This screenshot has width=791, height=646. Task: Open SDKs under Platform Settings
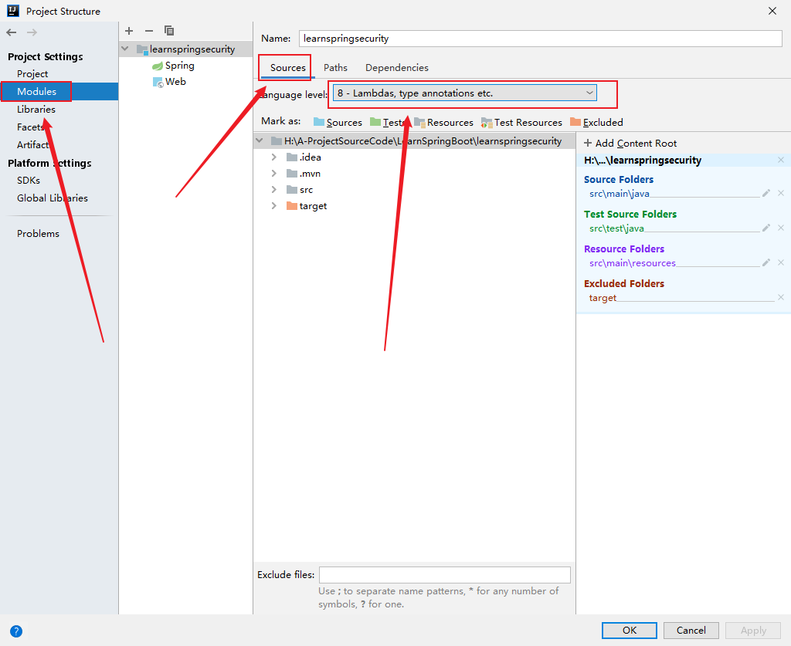29,180
